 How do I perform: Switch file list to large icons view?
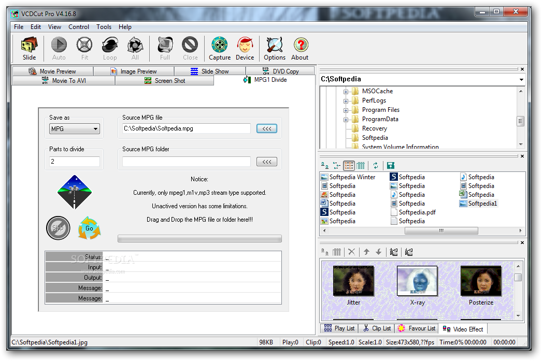point(325,166)
